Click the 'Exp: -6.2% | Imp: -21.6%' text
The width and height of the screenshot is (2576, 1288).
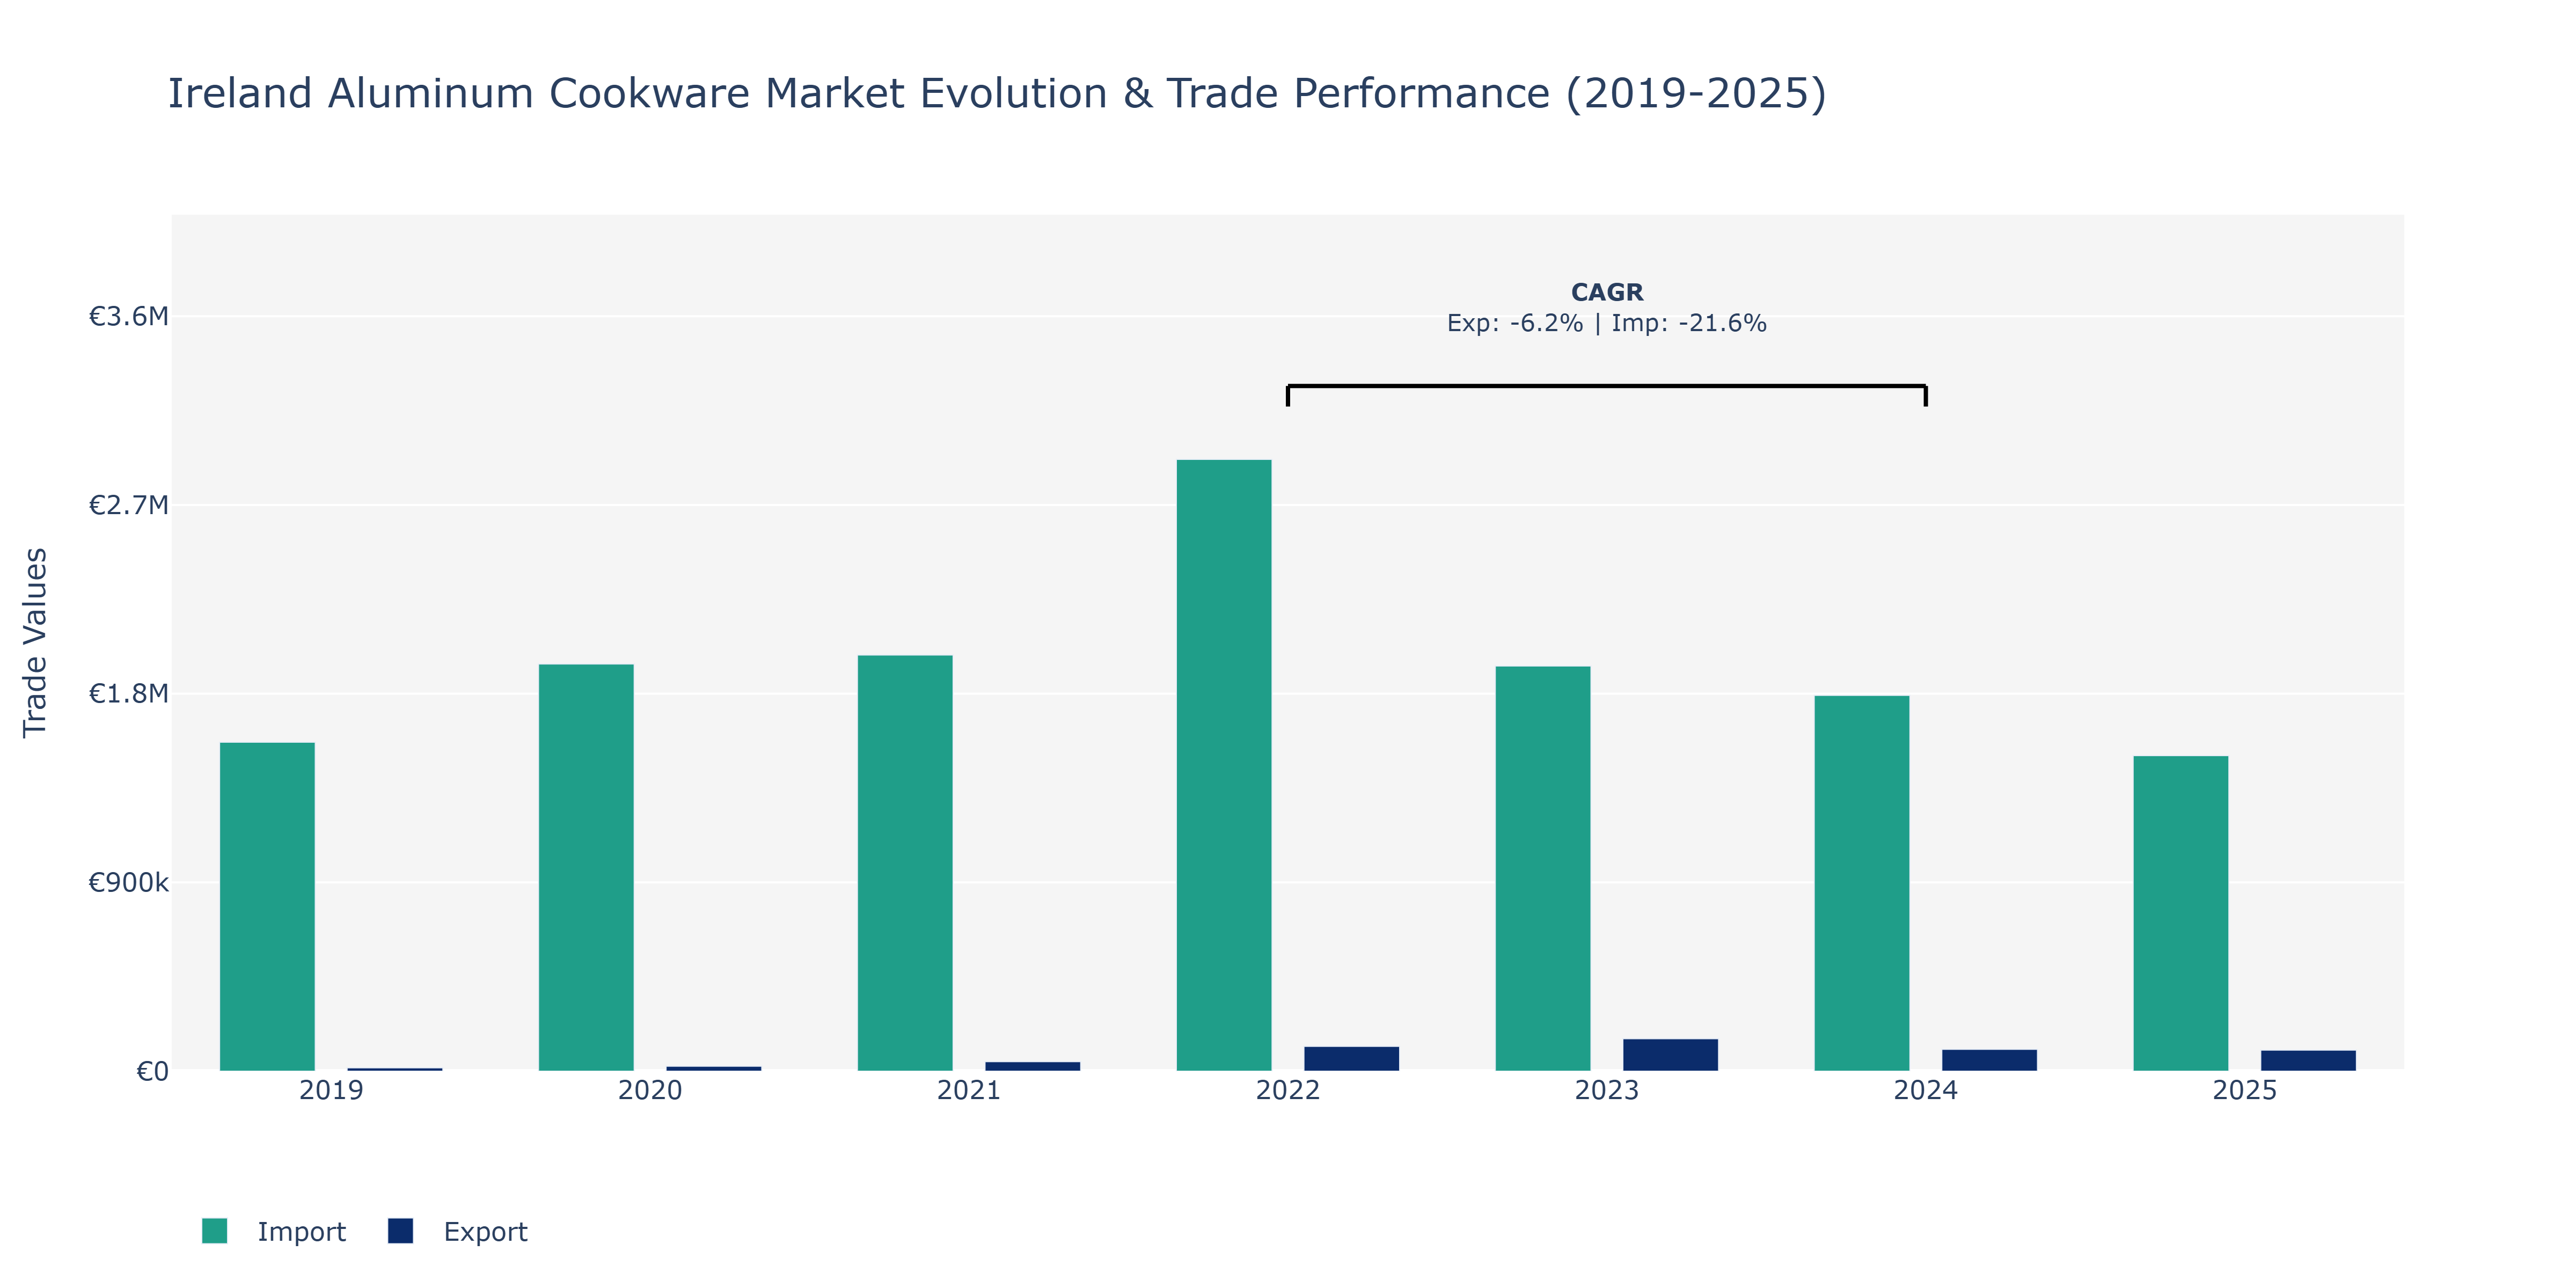[x=1607, y=323]
